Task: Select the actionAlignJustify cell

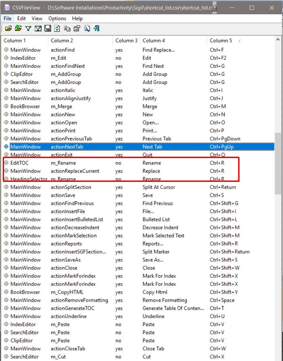Action: pyautogui.click(x=71, y=98)
